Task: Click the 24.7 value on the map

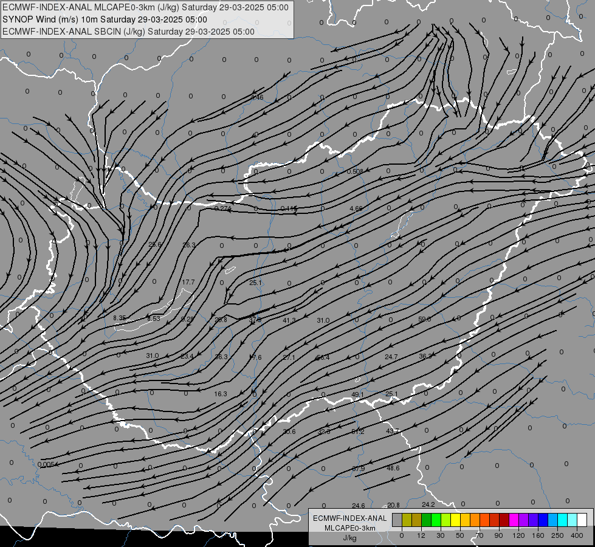Action: coord(391,357)
